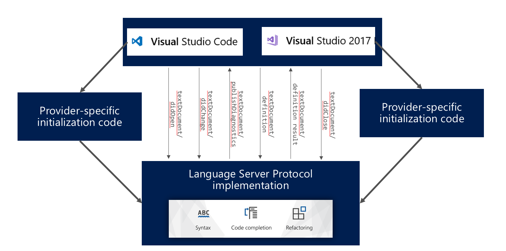Click the Code completion caption text
This screenshot has height=251, width=506.
[x=251, y=228]
